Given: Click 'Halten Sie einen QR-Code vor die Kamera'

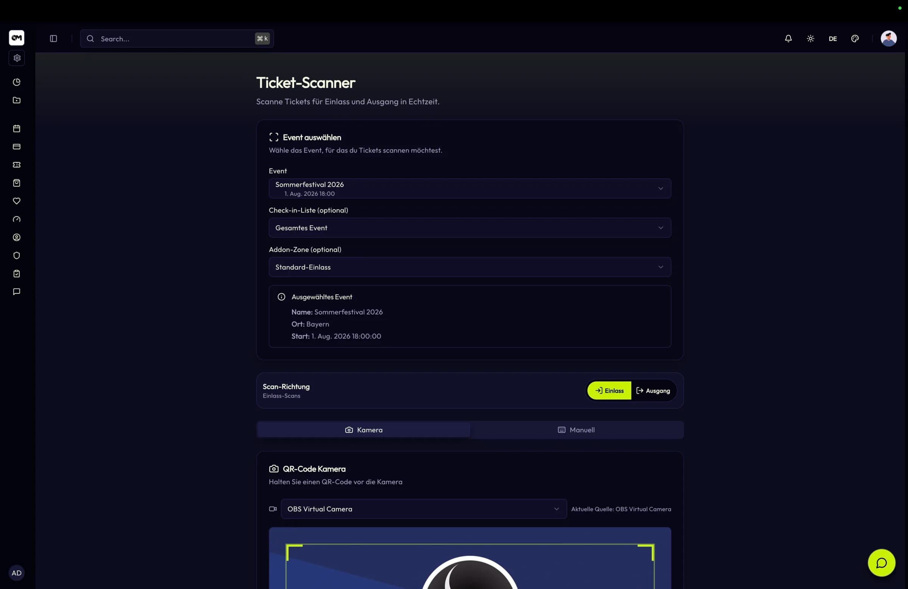Looking at the screenshot, I should click(335, 482).
